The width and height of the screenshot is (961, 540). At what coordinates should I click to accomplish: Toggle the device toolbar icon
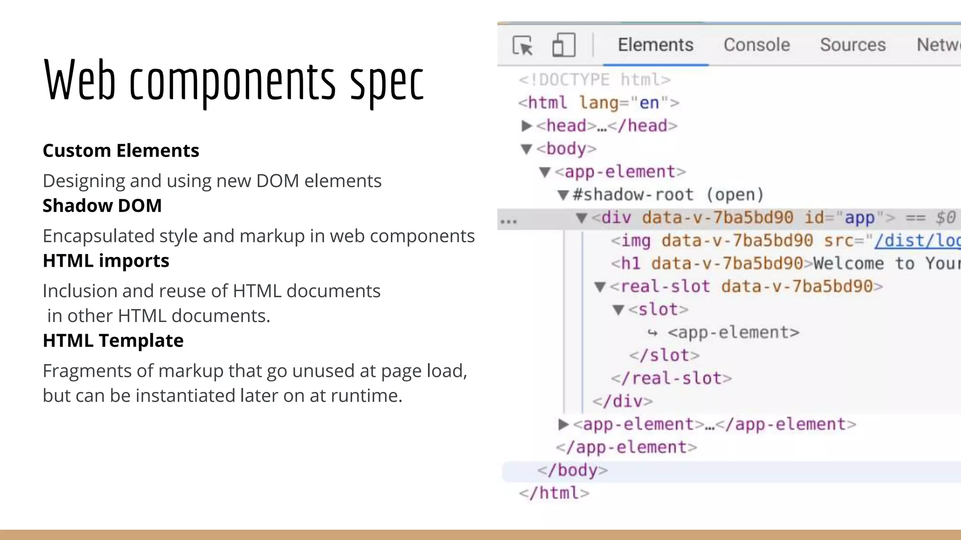[564, 45]
